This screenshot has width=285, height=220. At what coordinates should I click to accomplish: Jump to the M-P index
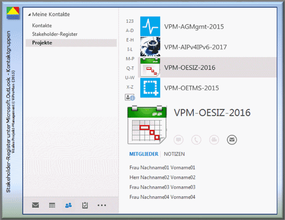(x=130, y=59)
